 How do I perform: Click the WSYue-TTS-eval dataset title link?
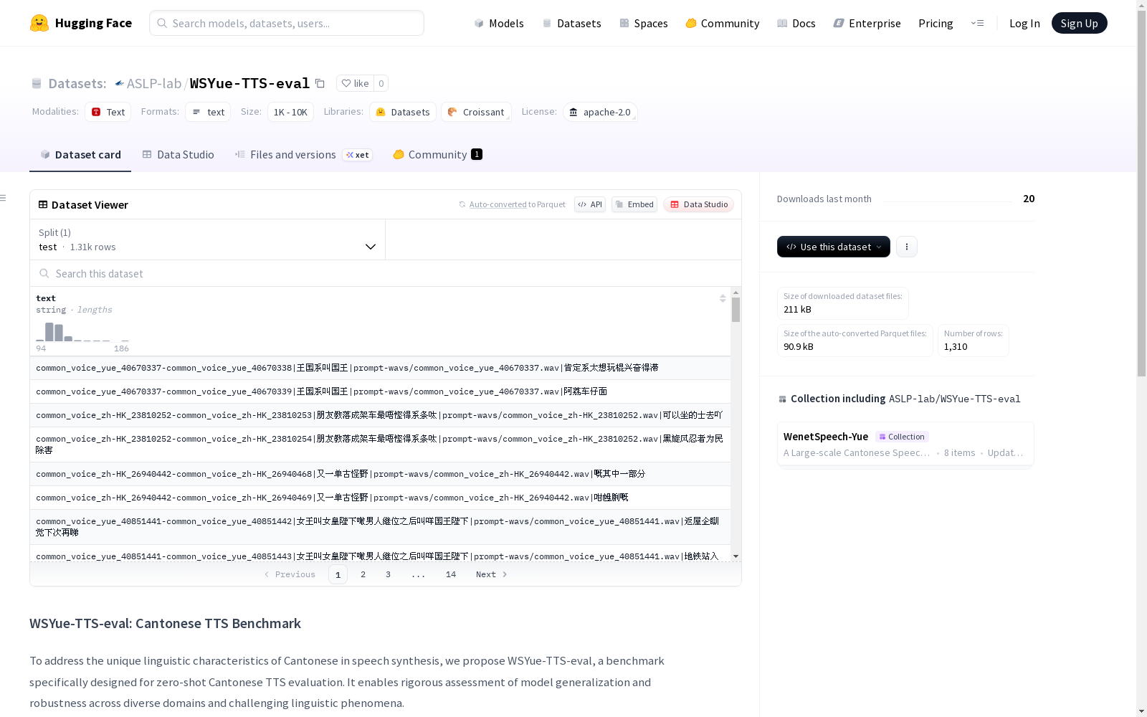pos(249,83)
